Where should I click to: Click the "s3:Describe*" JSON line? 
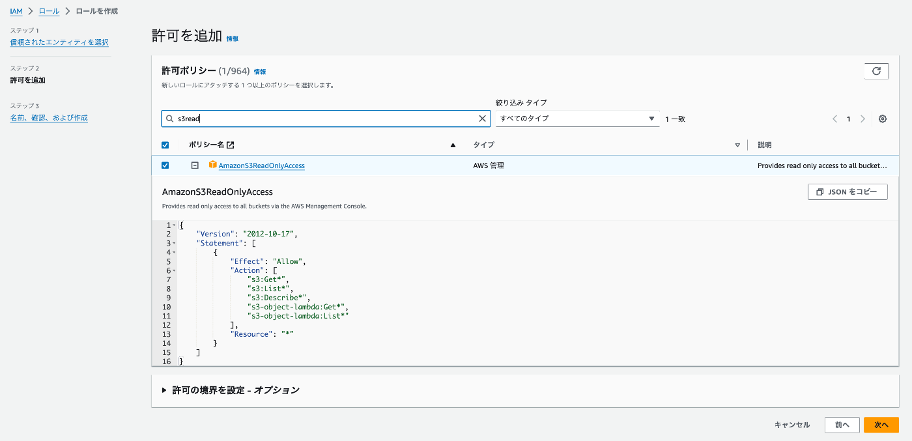point(279,298)
